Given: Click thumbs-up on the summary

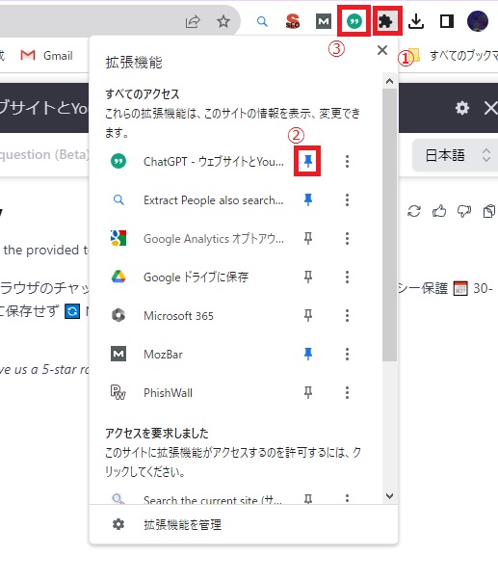Looking at the screenshot, I should point(439,211).
